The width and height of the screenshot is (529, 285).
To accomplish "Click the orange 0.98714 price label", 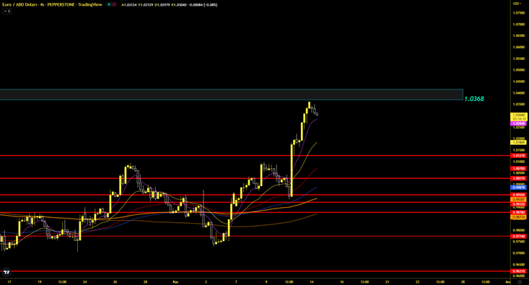I will click(x=519, y=217).
